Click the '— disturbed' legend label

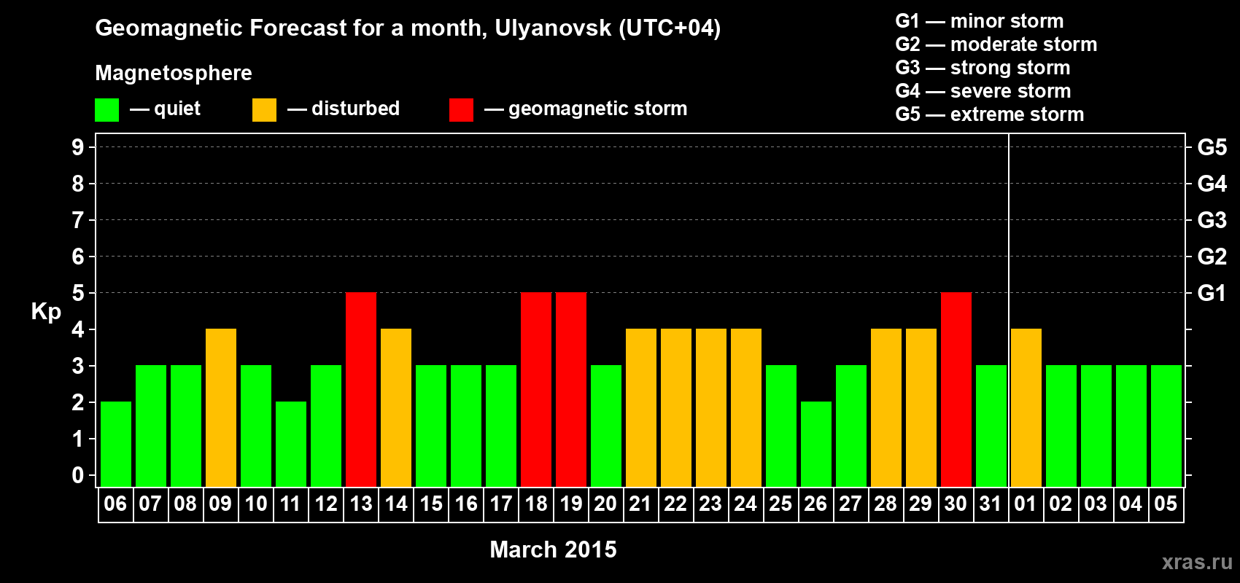[344, 109]
